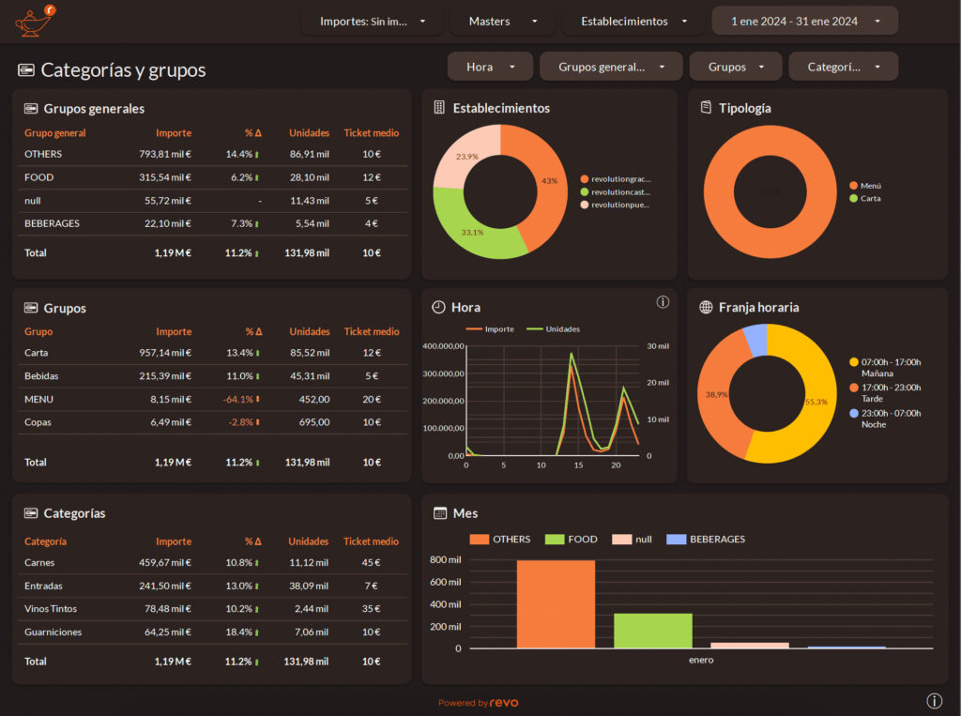Toggle the BEBERAGES series in Mes legend

point(706,540)
